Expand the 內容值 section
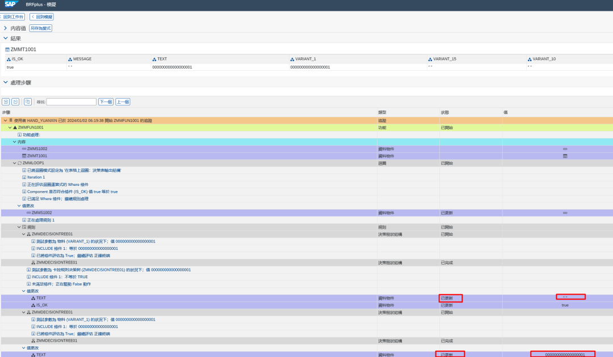613x357 pixels. 5,28
